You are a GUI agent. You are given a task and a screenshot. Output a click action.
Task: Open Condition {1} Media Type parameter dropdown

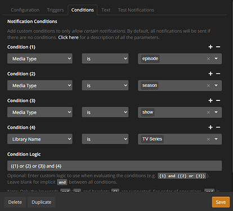click(x=40, y=59)
